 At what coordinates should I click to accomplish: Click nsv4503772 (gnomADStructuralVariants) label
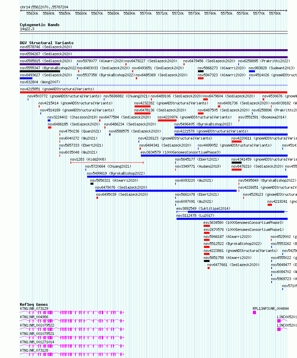(x=64, y=96)
